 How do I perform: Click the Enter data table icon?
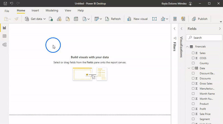(x=76, y=19)
